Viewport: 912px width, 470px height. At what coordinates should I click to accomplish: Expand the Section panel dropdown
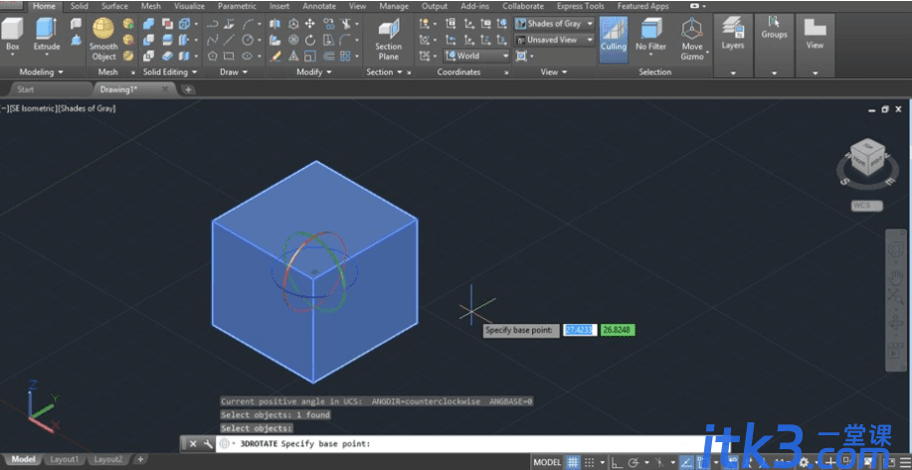pos(385,72)
